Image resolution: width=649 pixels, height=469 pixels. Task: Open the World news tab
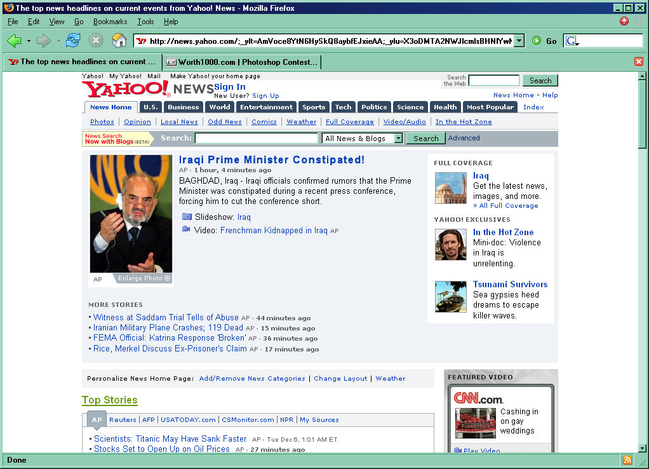(220, 107)
